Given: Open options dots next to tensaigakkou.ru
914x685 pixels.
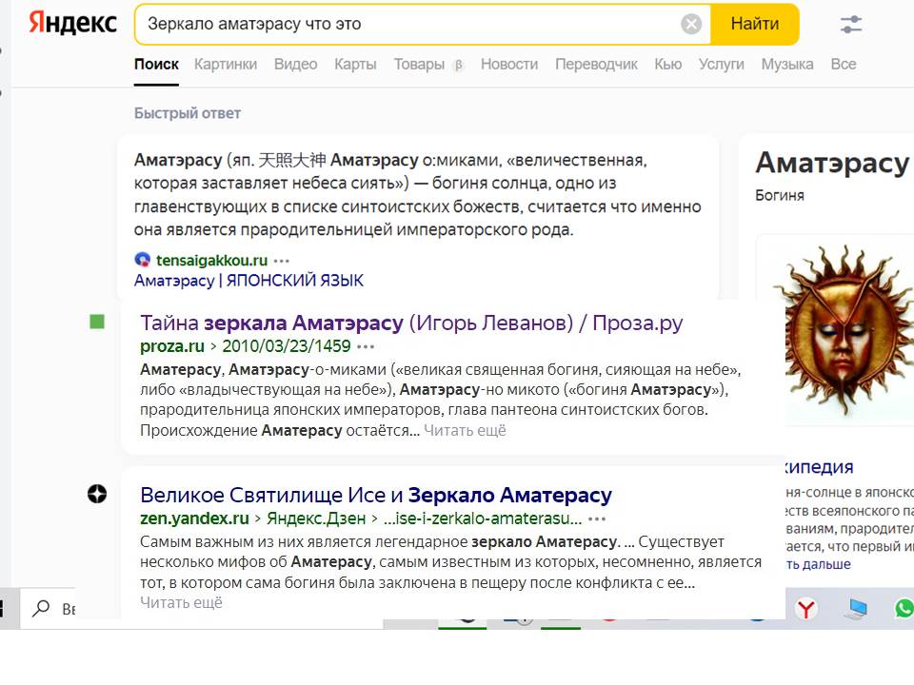Looking at the screenshot, I should [282, 261].
